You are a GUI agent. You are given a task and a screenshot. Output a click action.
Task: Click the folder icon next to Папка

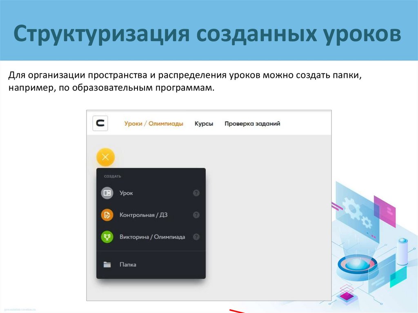click(107, 264)
